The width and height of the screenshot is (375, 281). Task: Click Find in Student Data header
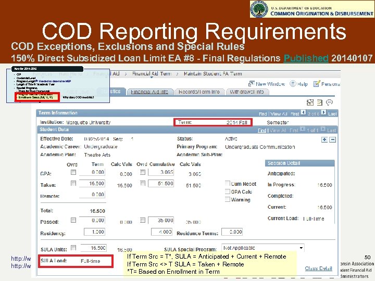coord(262,131)
